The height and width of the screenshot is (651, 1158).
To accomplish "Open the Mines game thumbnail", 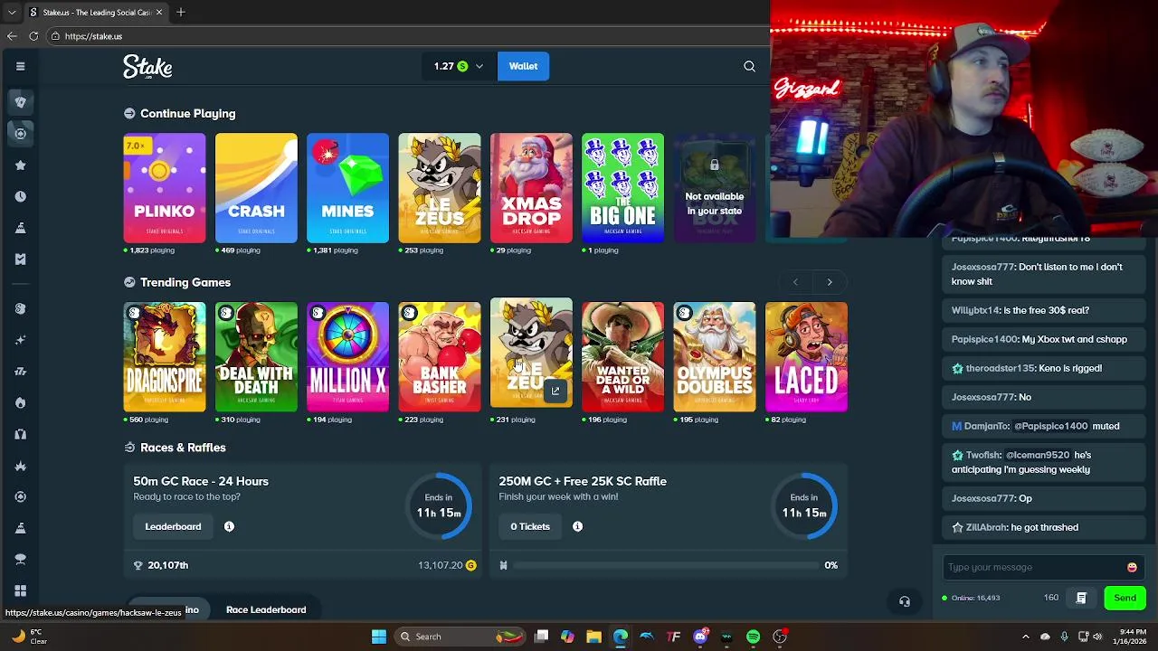I will 347,188.
